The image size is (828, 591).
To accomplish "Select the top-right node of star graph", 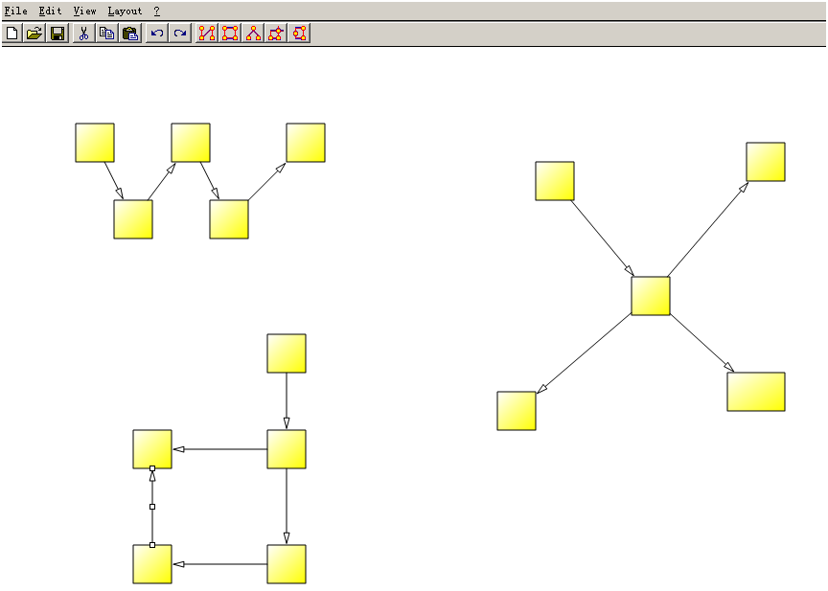I will tap(765, 162).
